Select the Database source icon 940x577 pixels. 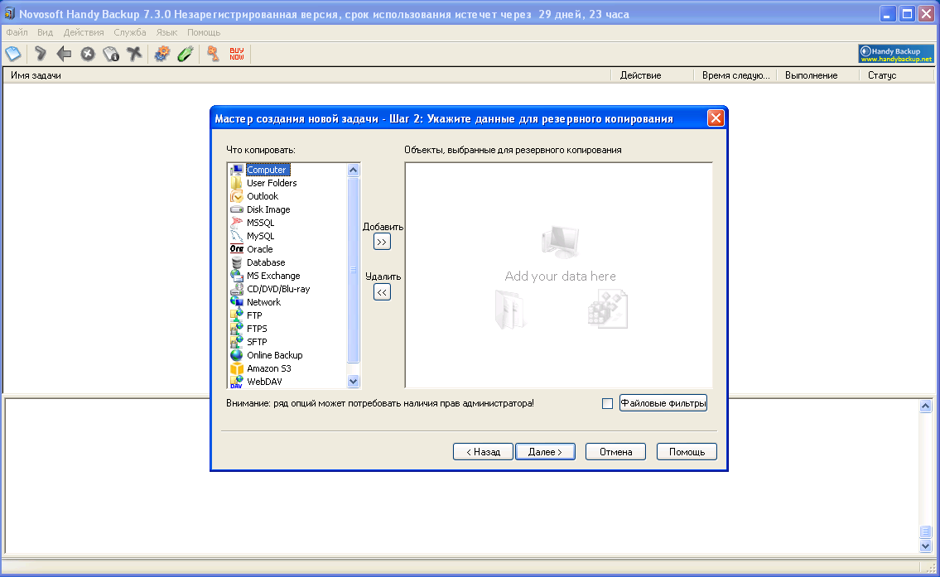[237, 262]
